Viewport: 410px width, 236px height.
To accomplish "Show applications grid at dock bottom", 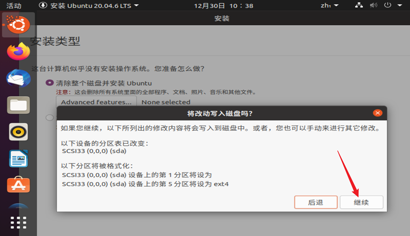I will (x=18, y=222).
